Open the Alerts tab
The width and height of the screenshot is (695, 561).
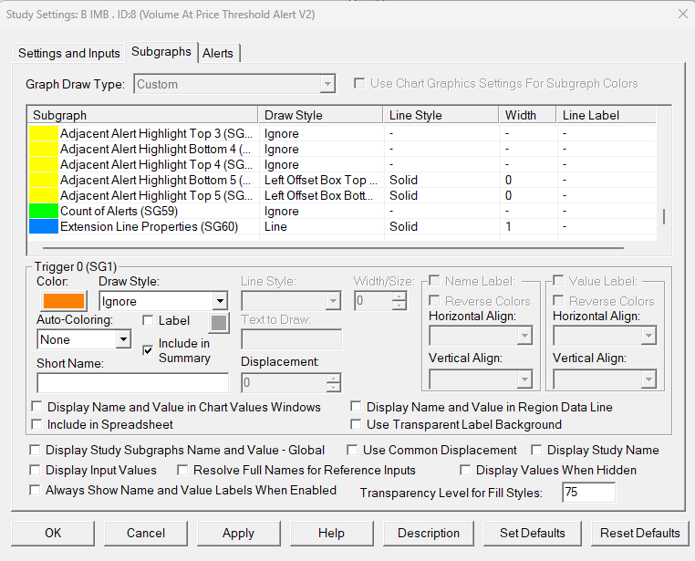coord(218,53)
